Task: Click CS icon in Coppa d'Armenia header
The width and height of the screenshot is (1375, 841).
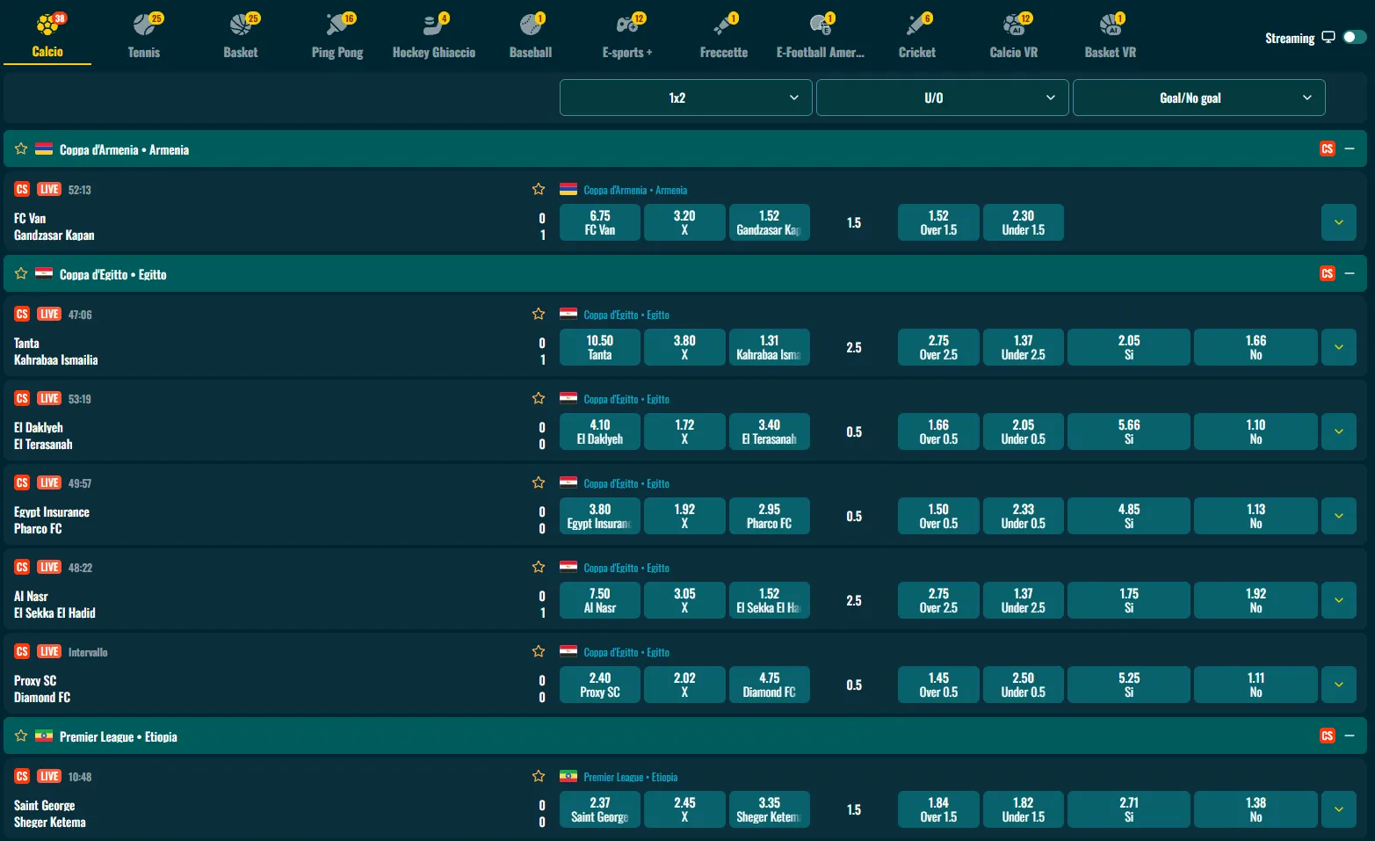Action: [x=1328, y=149]
